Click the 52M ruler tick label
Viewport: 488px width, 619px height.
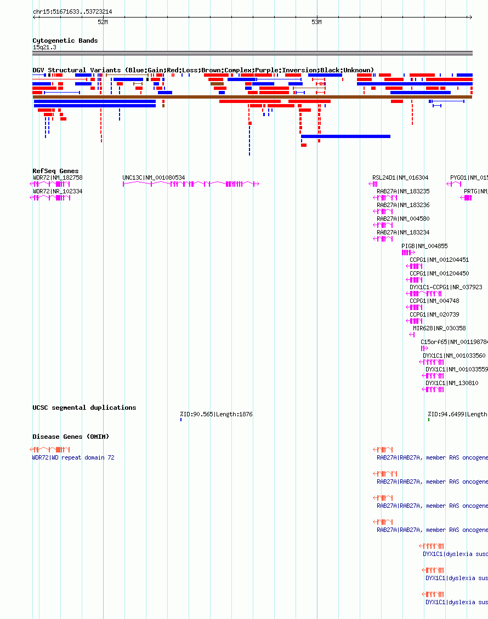coord(103,22)
